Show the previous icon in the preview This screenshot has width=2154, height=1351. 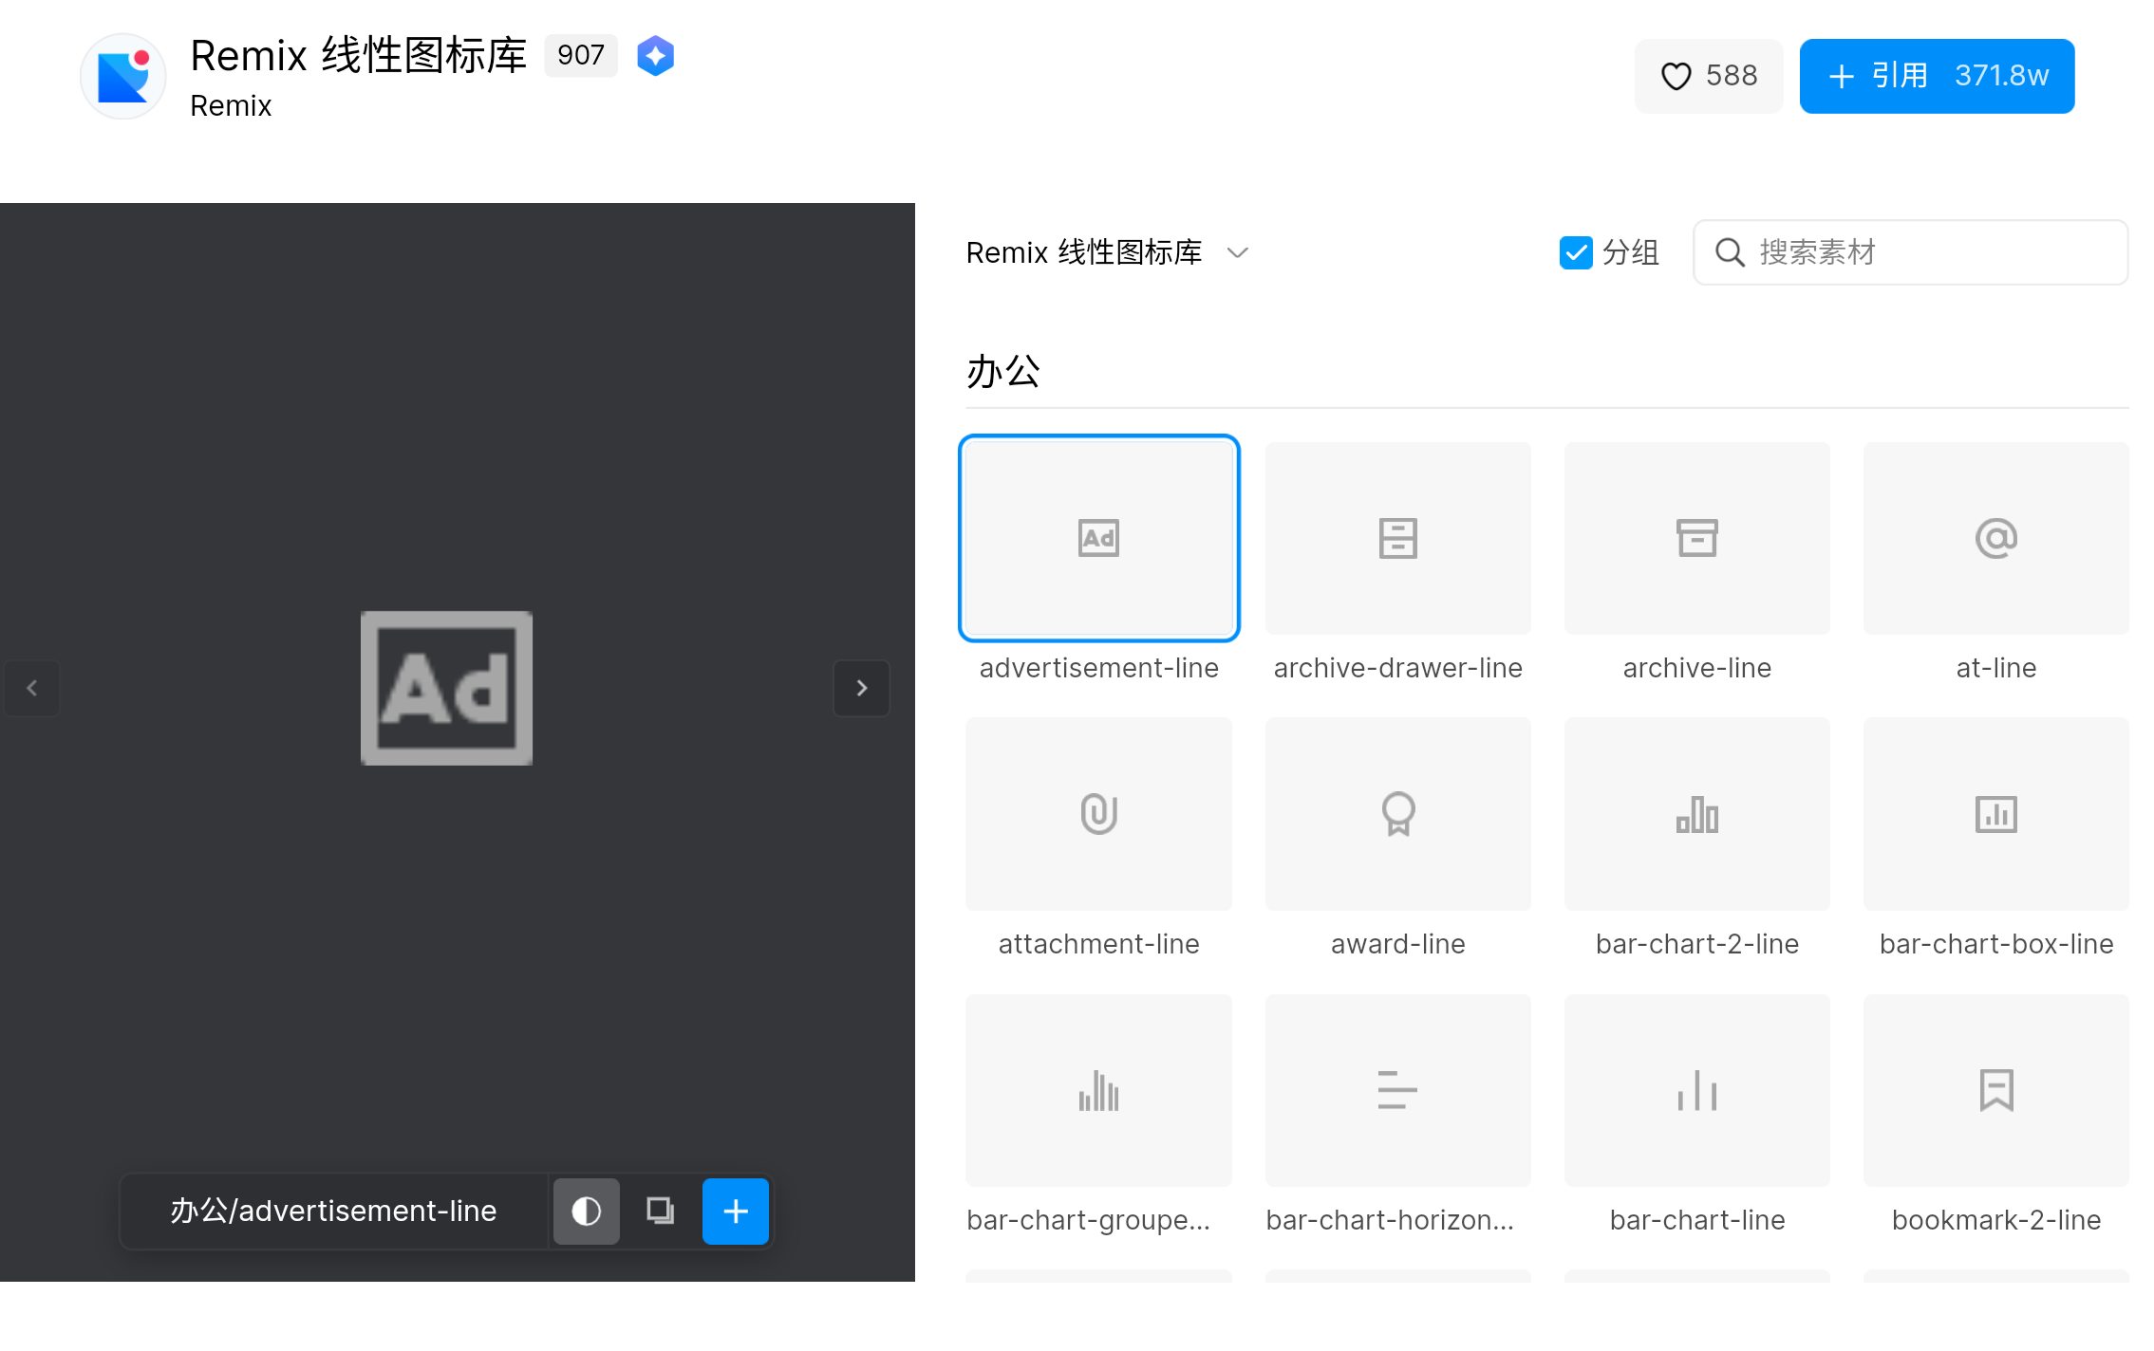point(31,688)
